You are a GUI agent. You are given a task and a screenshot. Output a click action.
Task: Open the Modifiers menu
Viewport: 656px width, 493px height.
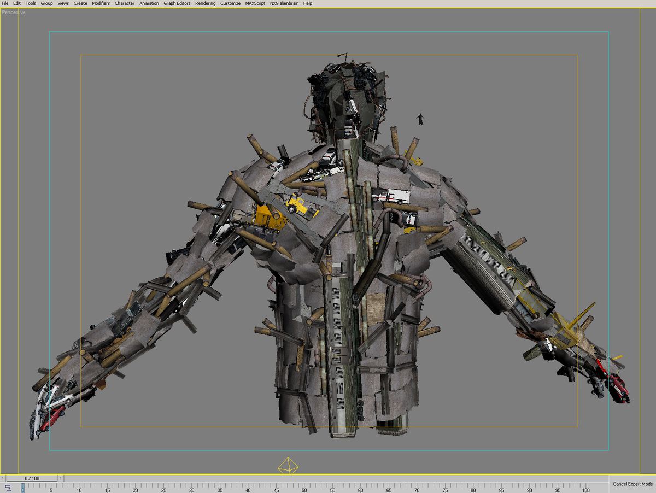coord(100,3)
